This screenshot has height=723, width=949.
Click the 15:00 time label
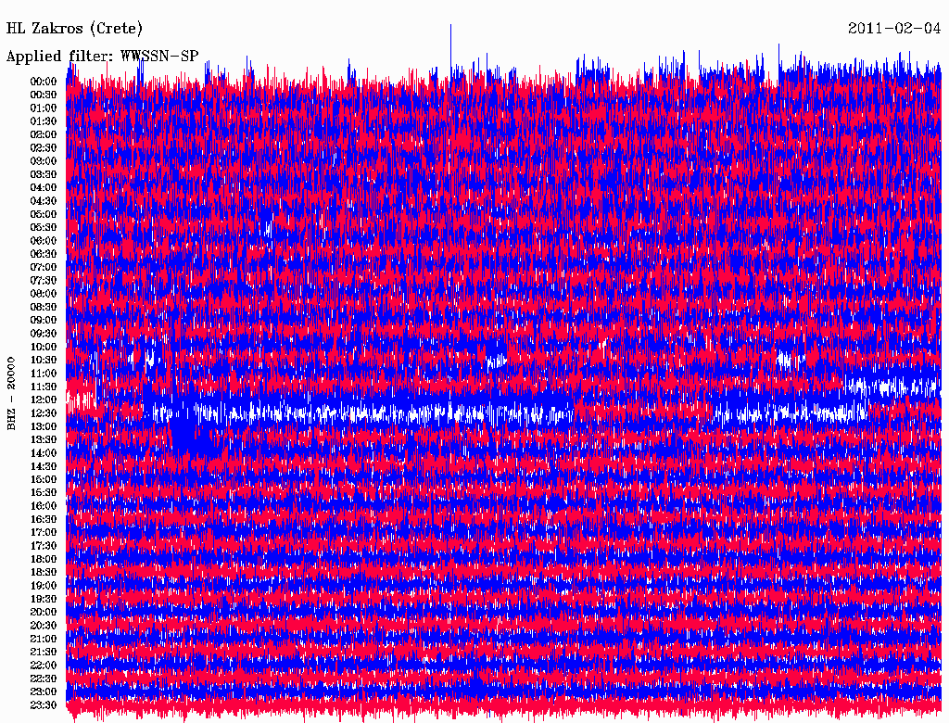click(44, 479)
